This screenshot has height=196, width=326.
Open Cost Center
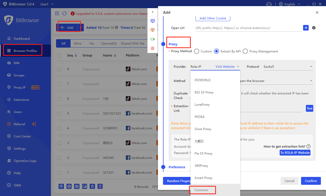click(x=22, y=136)
